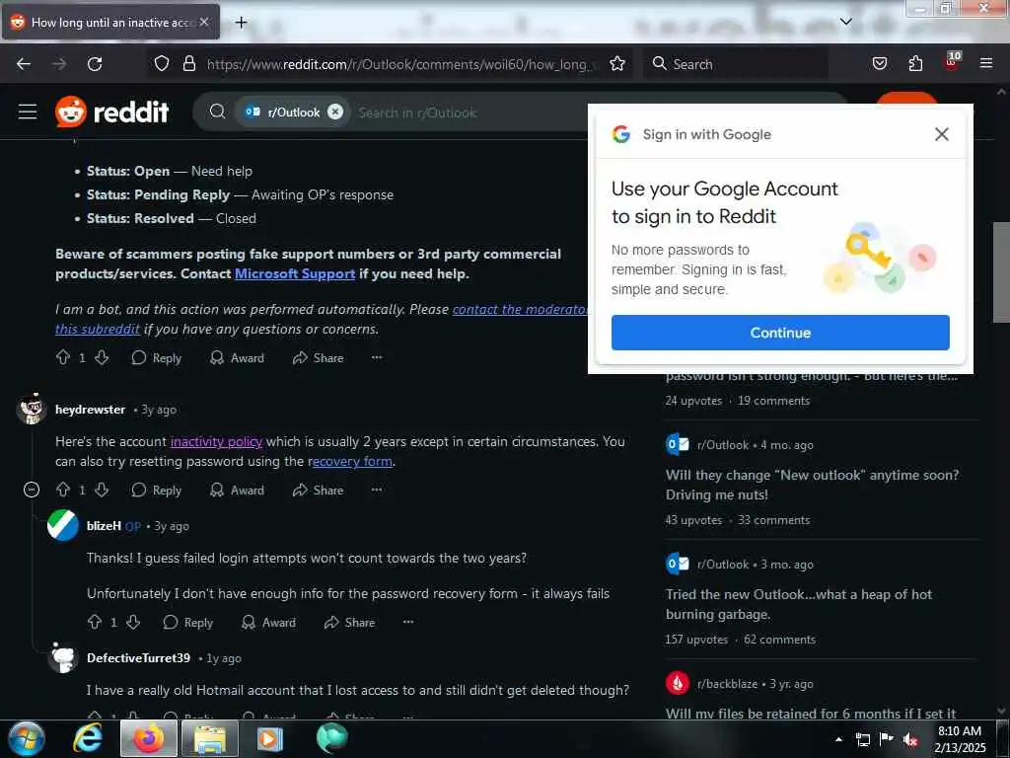This screenshot has height=758, width=1010.
Task: Bookmark this page with the star icon
Action: (x=617, y=64)
